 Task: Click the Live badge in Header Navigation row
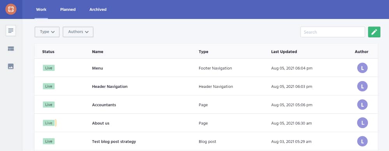(x=49, y=86)
